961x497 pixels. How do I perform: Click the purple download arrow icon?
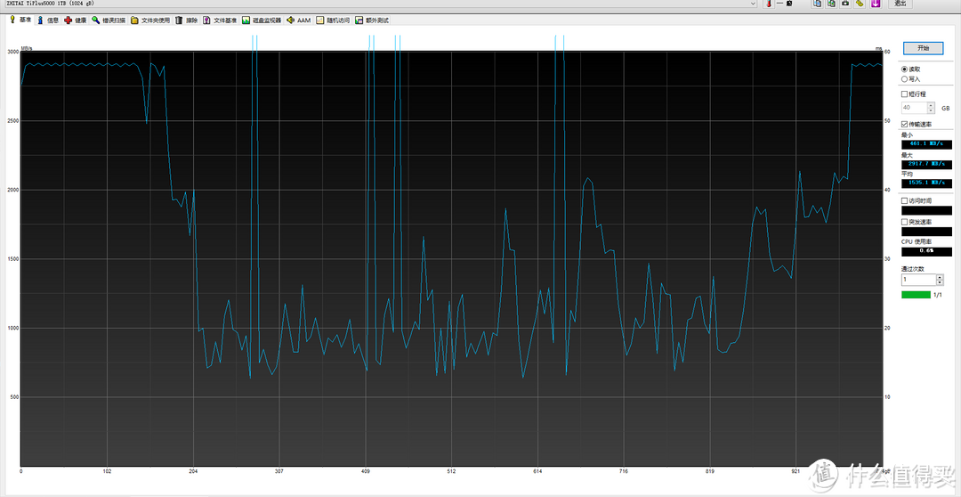(x=876, y=4)
